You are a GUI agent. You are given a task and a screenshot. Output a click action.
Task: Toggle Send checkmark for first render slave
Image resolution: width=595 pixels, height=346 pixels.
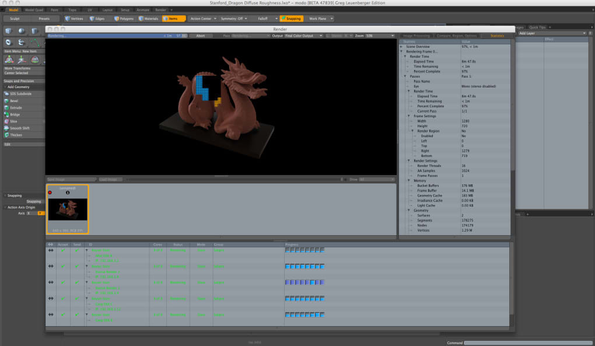pos(77,250)
